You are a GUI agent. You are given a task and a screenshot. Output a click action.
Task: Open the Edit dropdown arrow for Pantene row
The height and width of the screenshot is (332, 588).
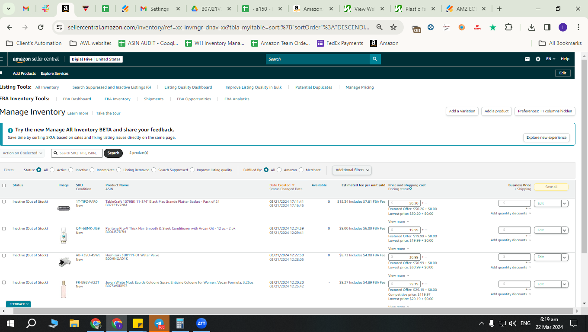point(565,230)
